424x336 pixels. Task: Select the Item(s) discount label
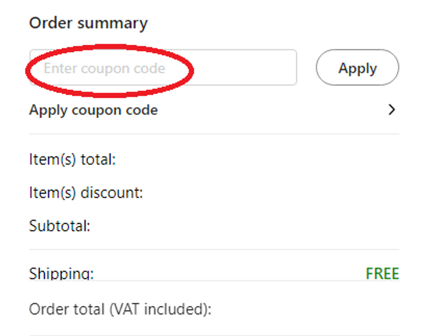click(86, 193)
